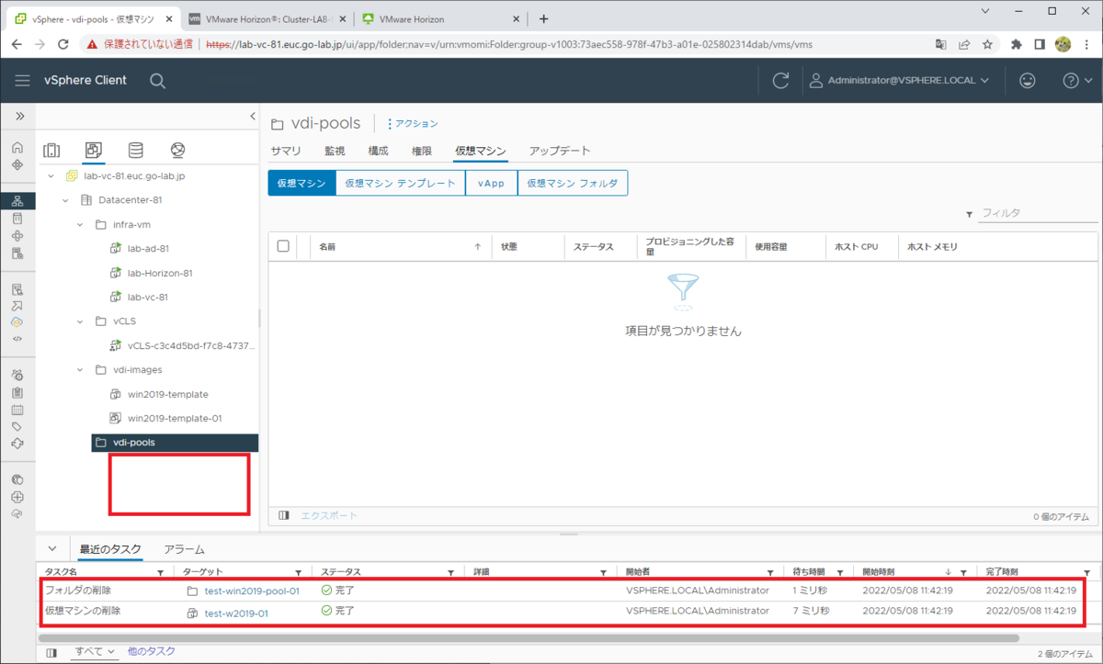Select lab-ad-81 virtual machine
The height and width of the screenshot is (664, 1103).
click(x=148, y=249)
